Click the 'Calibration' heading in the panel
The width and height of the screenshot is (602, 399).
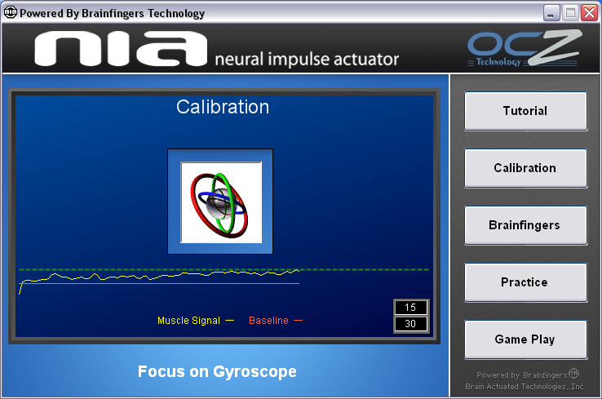(223, 107)
